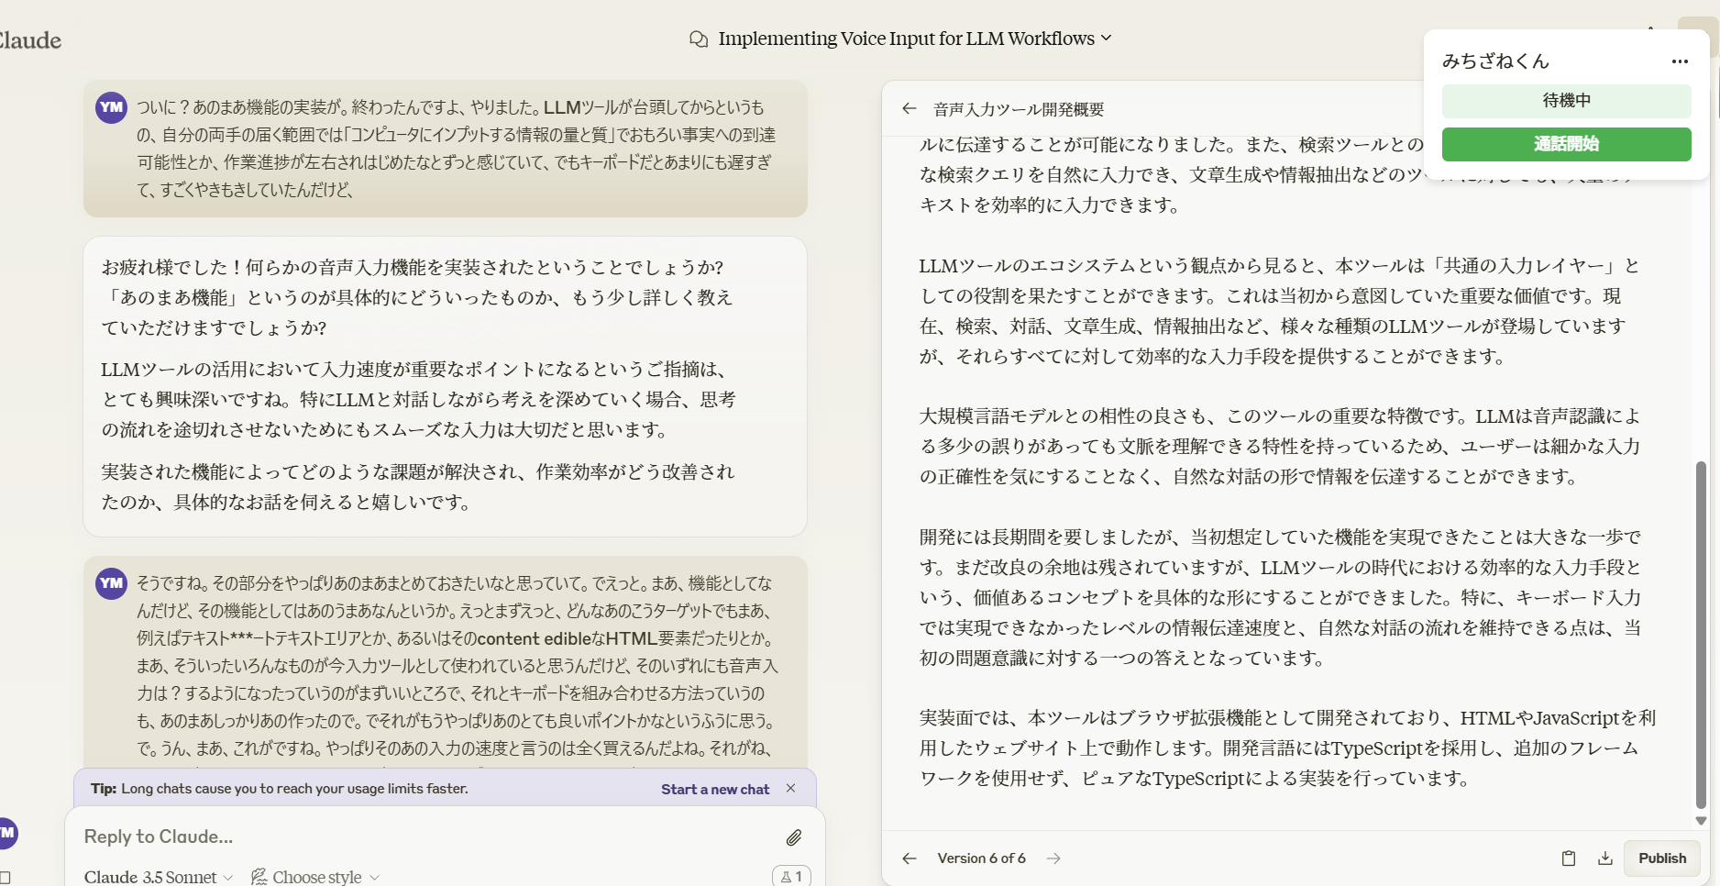Screen dimensions: 1720x886
Task: Click the artifact panel vertical scrollbar thumb
Action: pos(1701,633)
